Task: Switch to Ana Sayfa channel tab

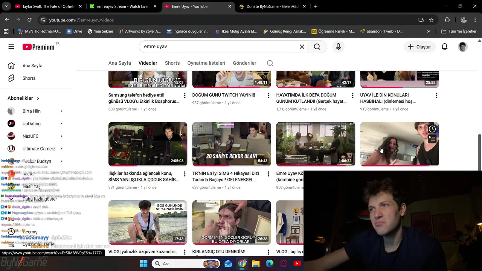Action: (120, 63)
